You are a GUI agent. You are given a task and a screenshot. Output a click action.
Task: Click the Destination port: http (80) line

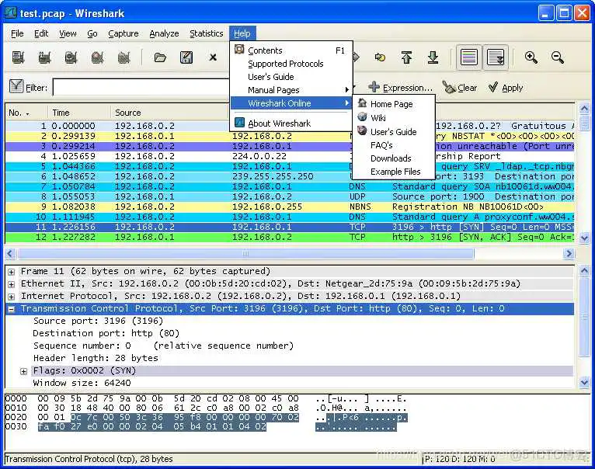pyautogui.click(x=106, y=334)
